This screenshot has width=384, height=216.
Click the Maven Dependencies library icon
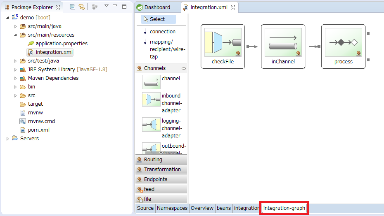23,78
